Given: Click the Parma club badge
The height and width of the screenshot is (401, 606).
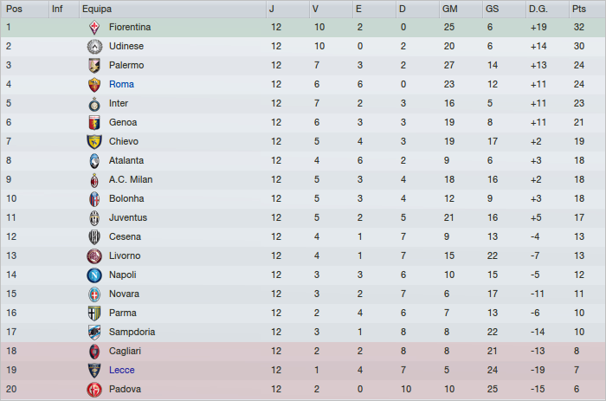Looking at the screenshot, I should (x=94, y=313).
